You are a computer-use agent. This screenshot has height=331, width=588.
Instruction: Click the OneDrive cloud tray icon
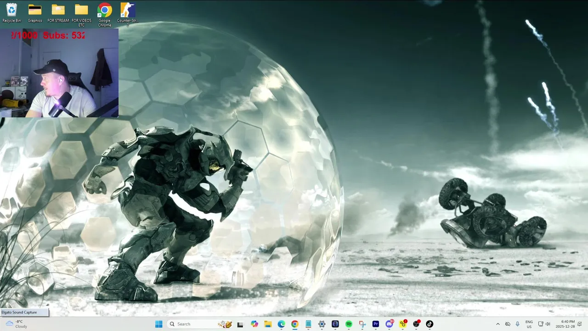[x=508, y=324]
